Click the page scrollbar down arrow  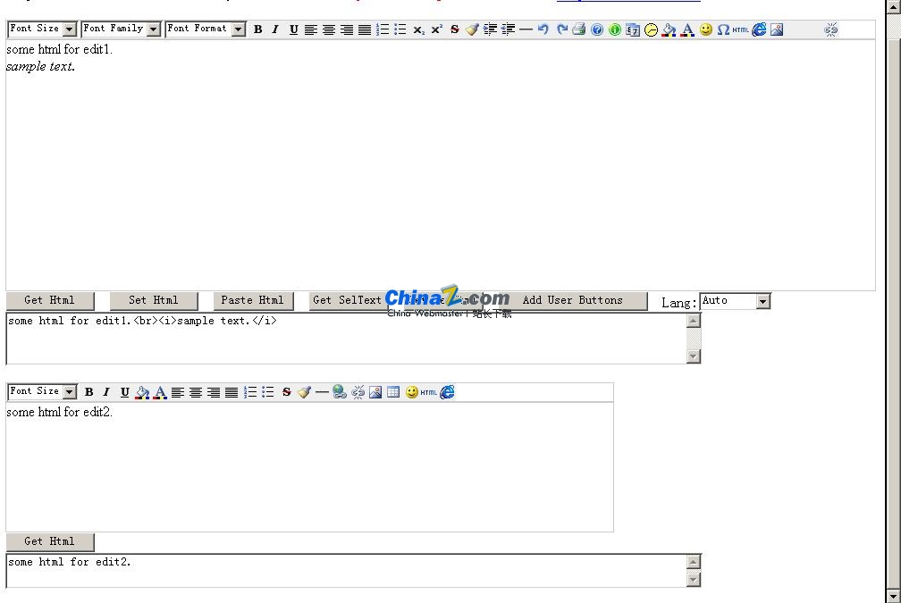894,596
